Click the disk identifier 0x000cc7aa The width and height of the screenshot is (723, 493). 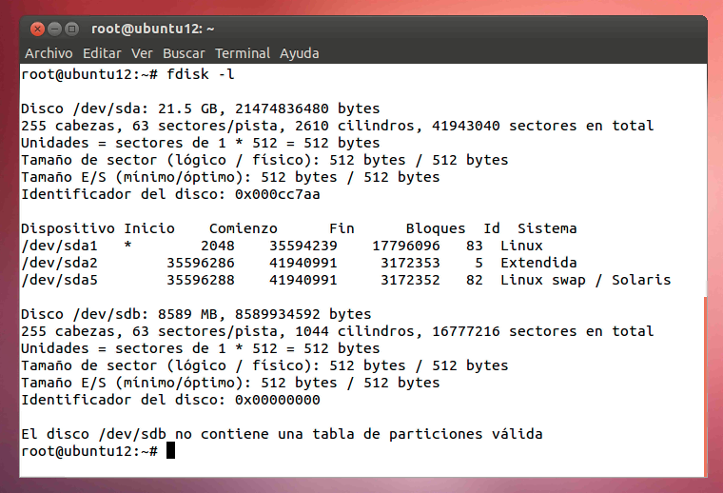click(x=278, y=194)
